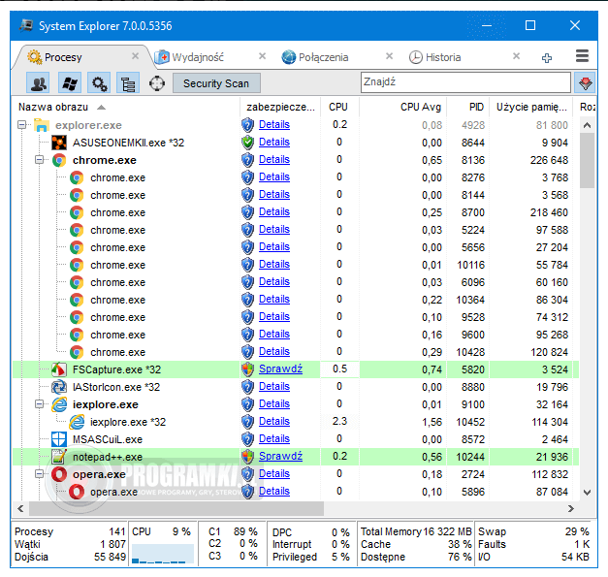This screenshot has width=608, height=577.
Task: Click the explorer.exe folder icon
Action: coord(42,125)
